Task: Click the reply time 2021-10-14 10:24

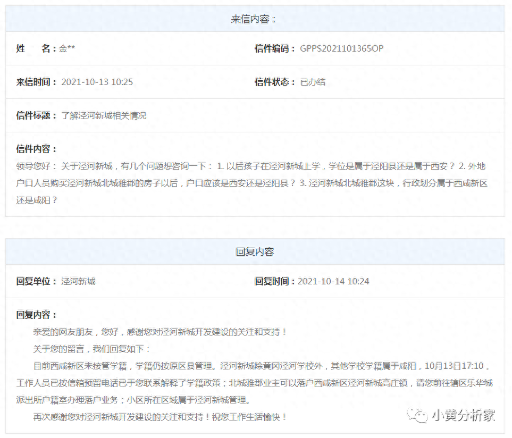Action: pyautogui.click(x=333, y=281)
